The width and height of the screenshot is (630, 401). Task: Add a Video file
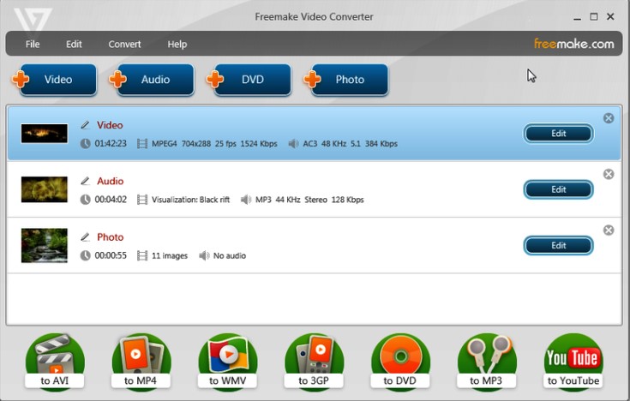click(55, 80)
